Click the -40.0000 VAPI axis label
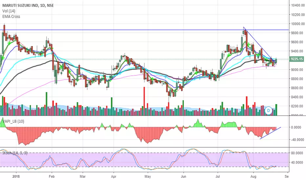Image resolution: width=306 pixels, height=180 pixels. [297, 140]
